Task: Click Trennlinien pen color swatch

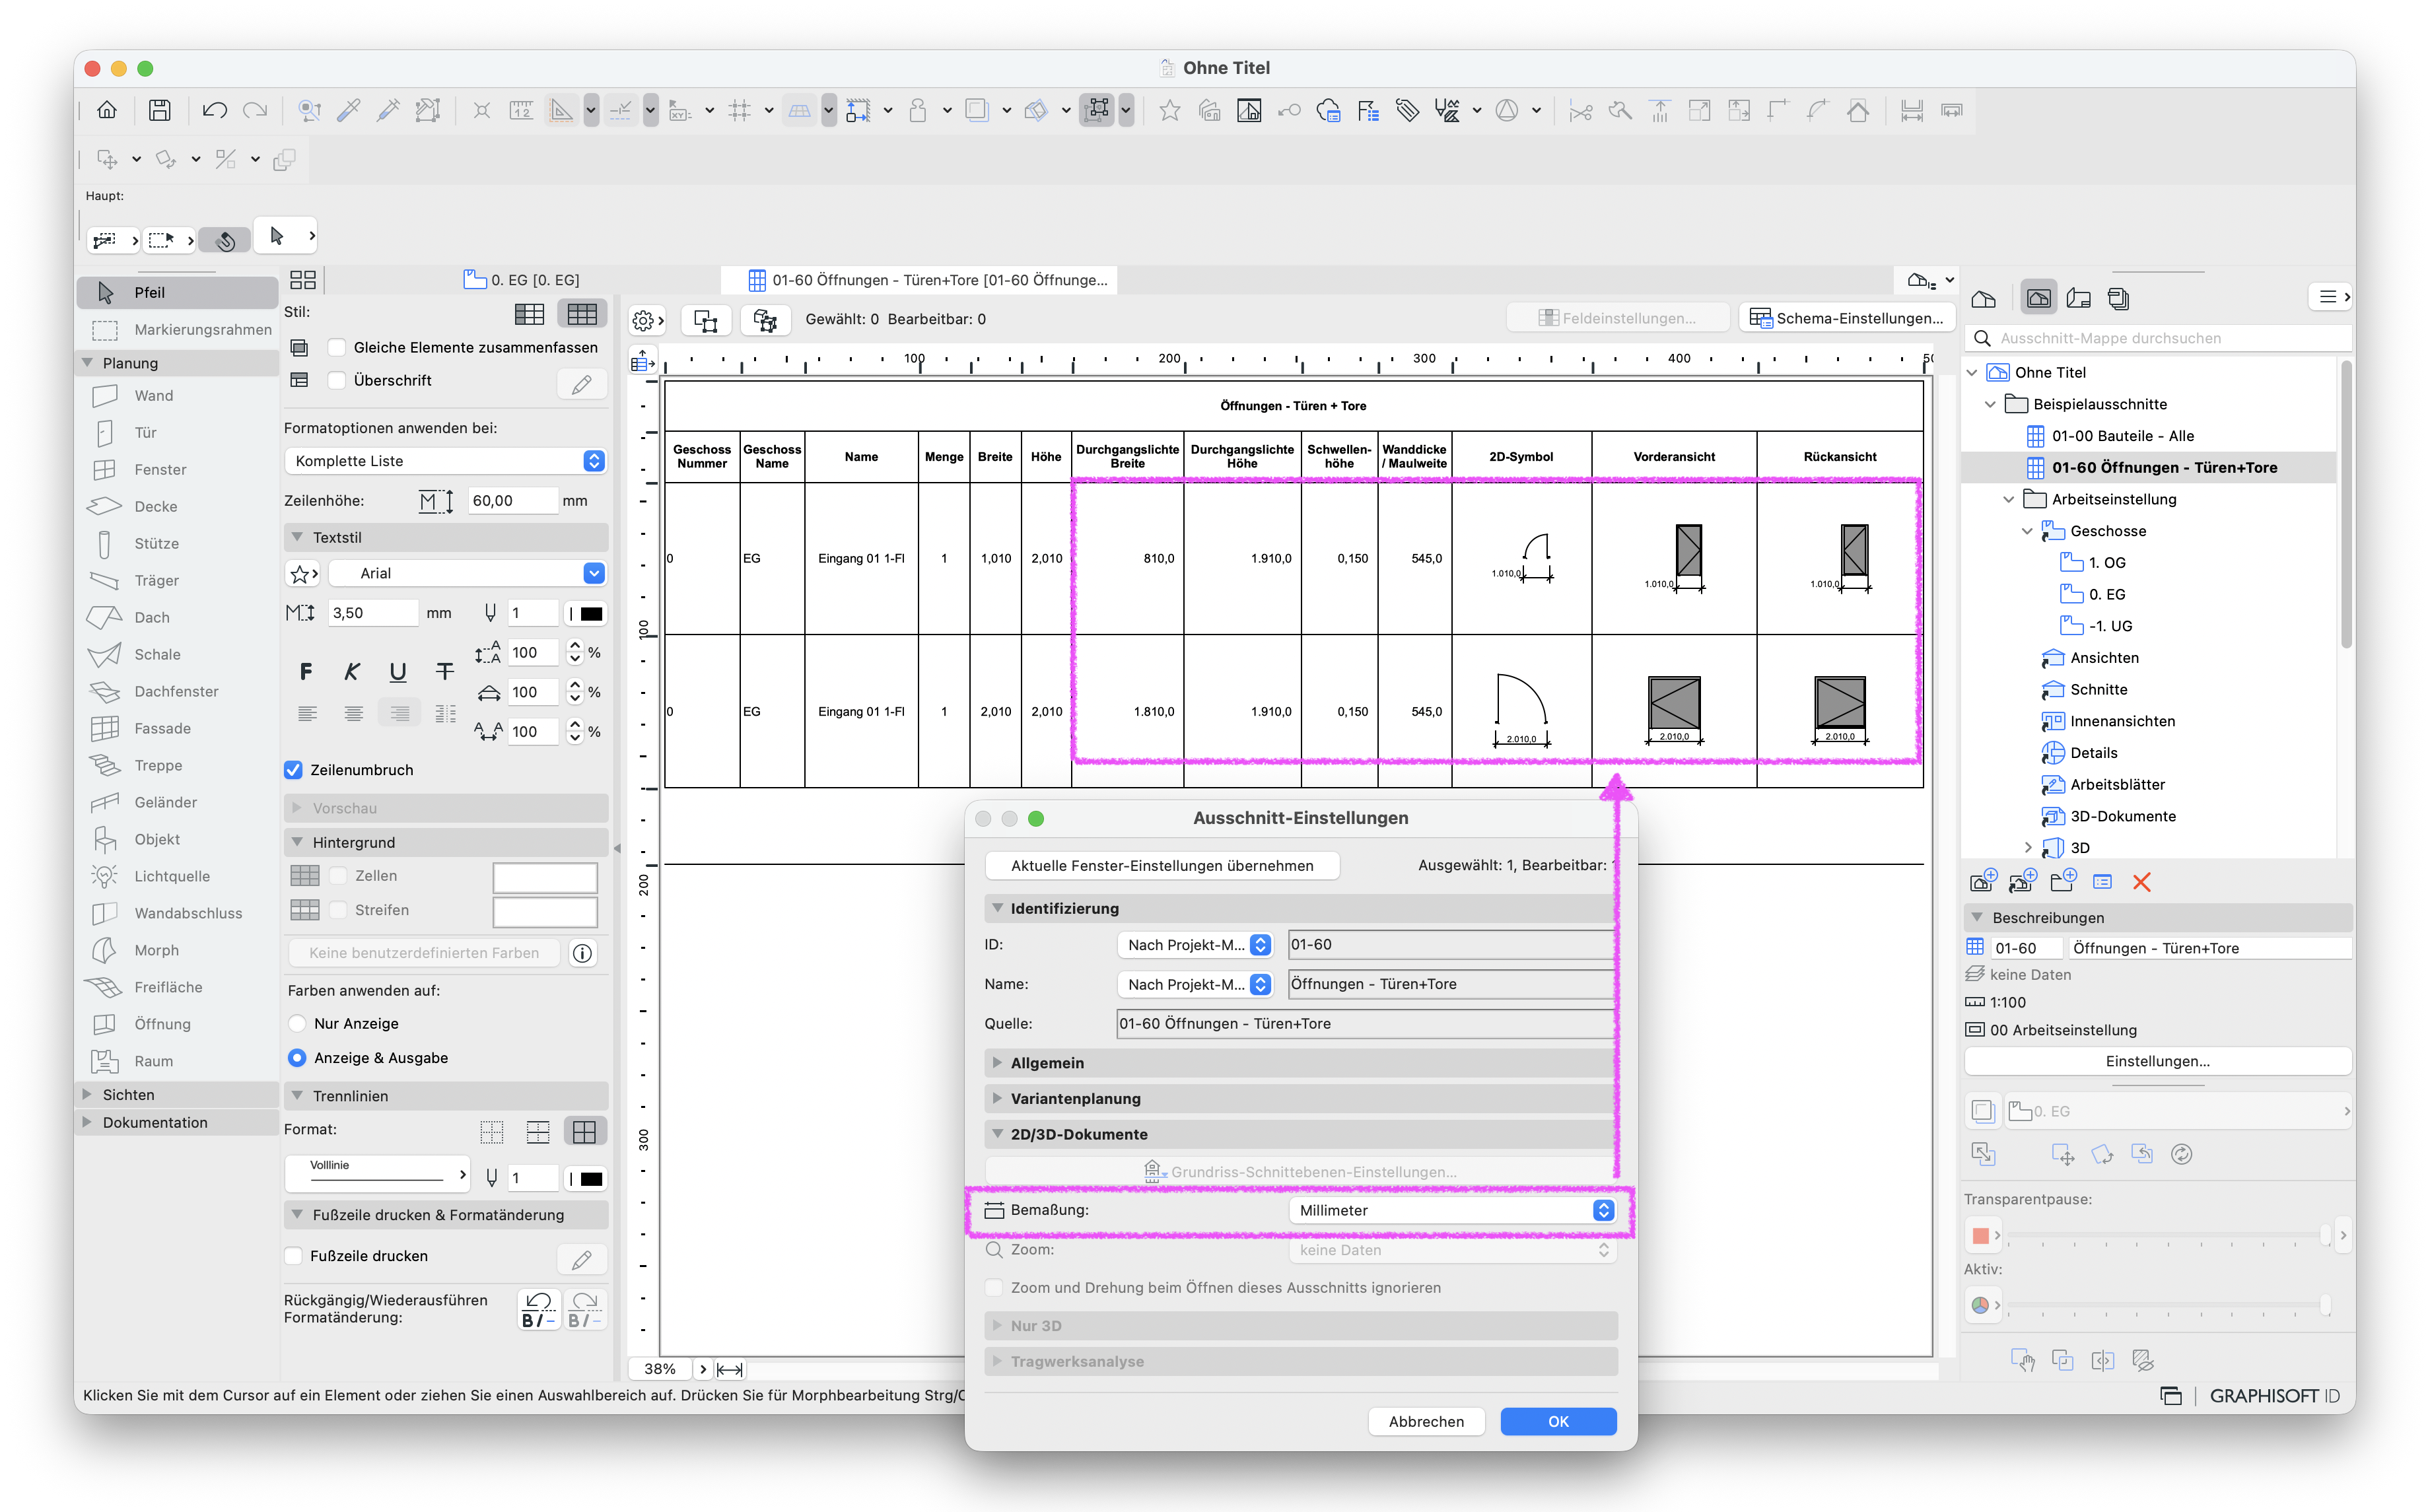Action: point(591,1179)
